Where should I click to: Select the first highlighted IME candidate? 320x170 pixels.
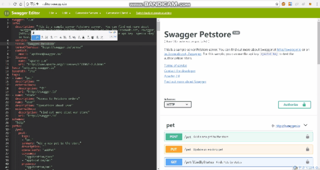pyautogui.click(x=36, y=37)
